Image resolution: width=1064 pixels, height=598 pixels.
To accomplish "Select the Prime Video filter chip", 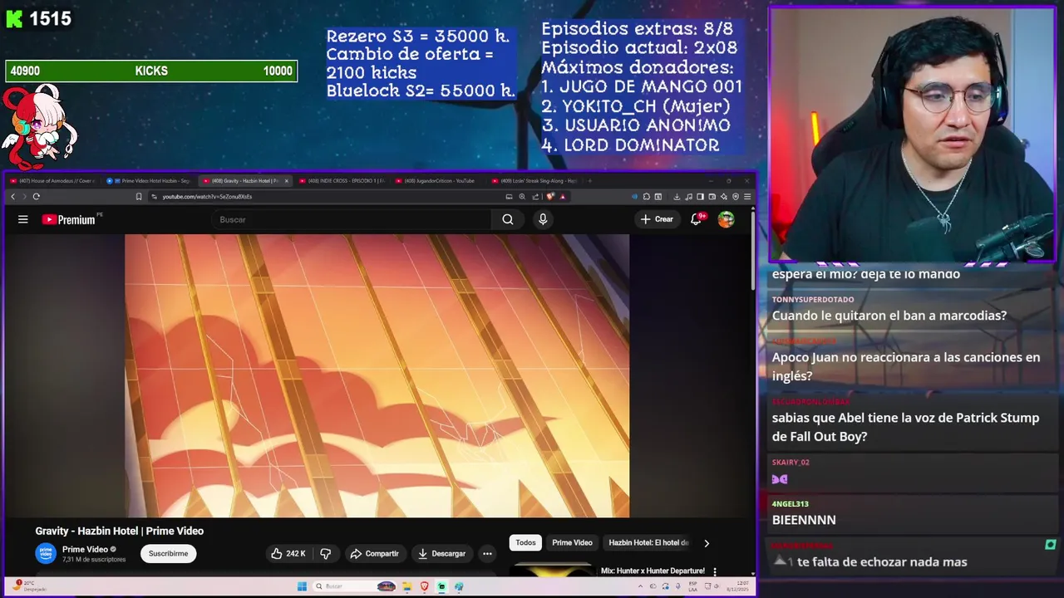I will 572,542.
